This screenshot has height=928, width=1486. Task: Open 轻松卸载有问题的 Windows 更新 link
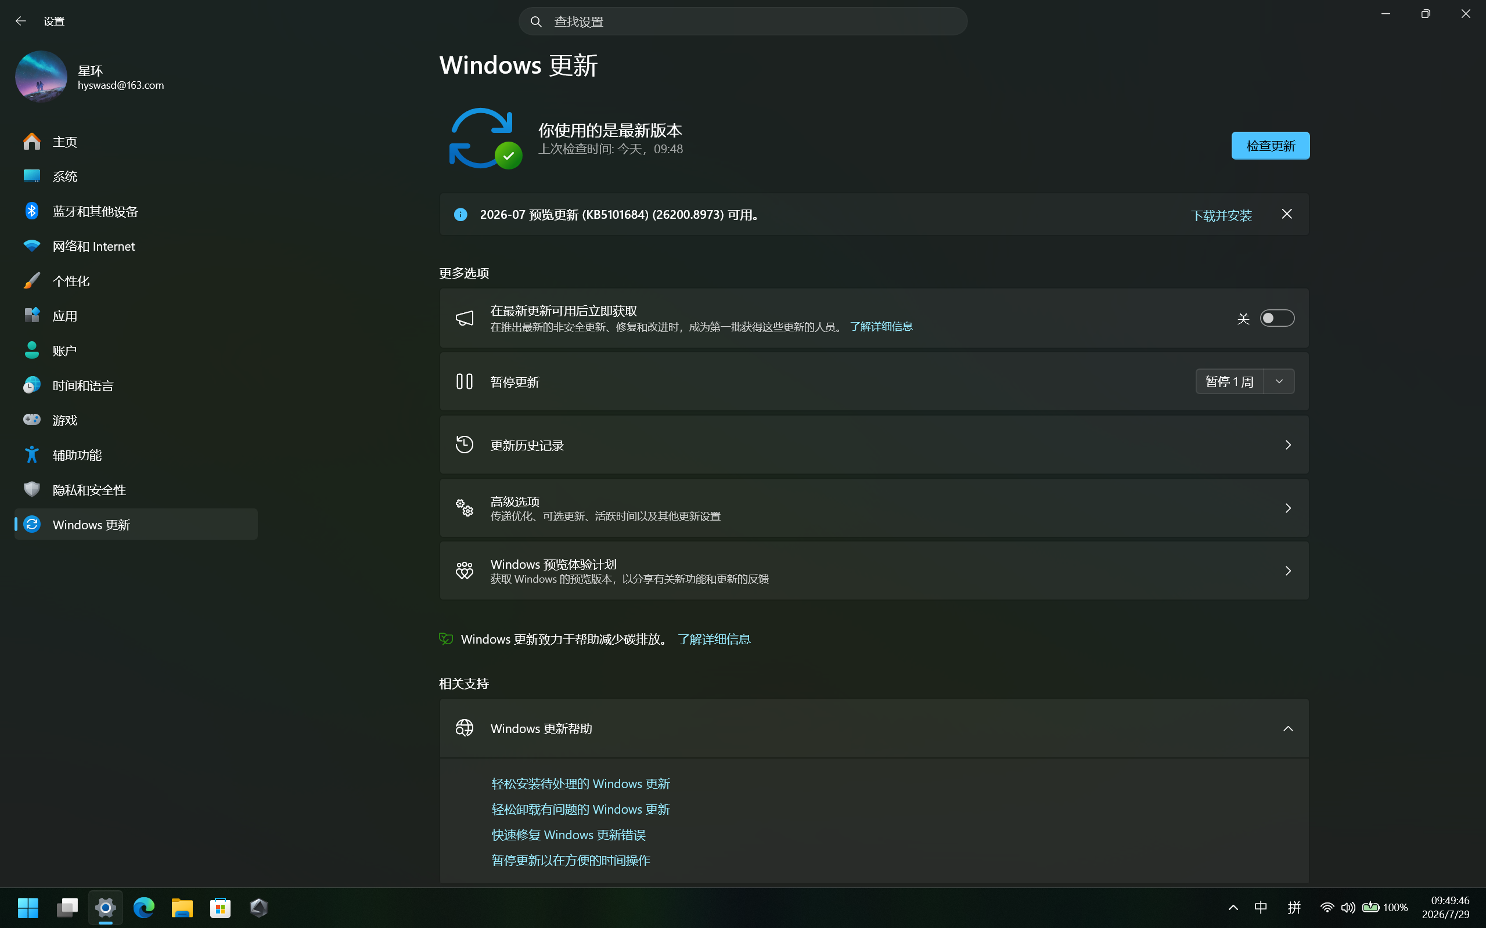(x=580, y=810)
